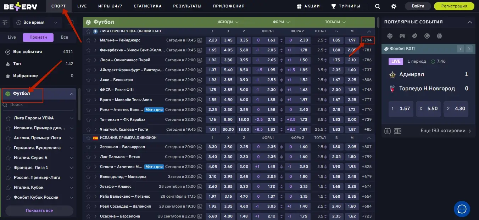The height and width of the screenshot is (220, 479).
Task: Expand the Рома – Атлетик Бильбао match row
Action: tap(95, 110)
